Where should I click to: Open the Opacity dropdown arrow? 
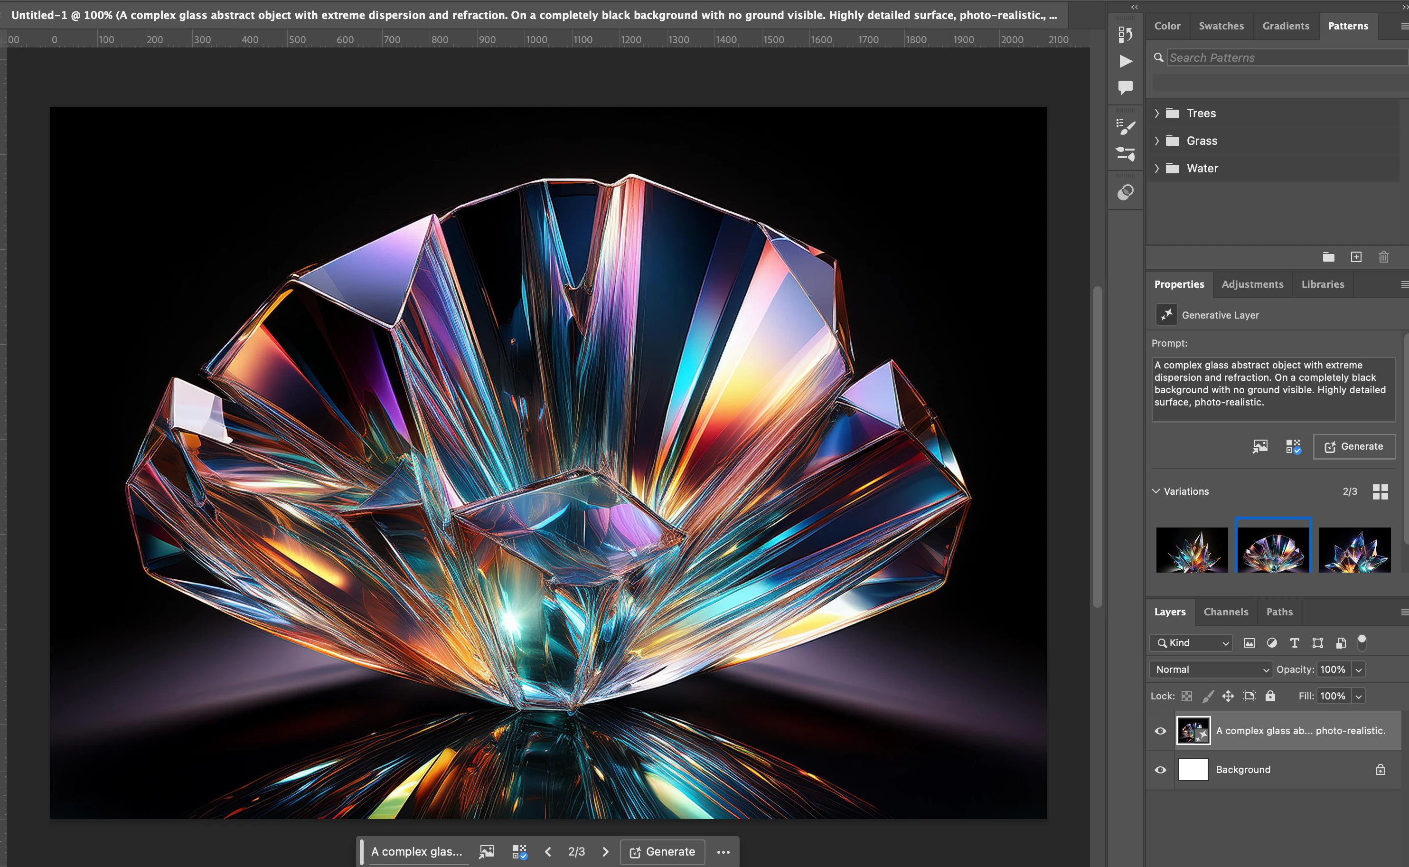(x=1358, y=669)
